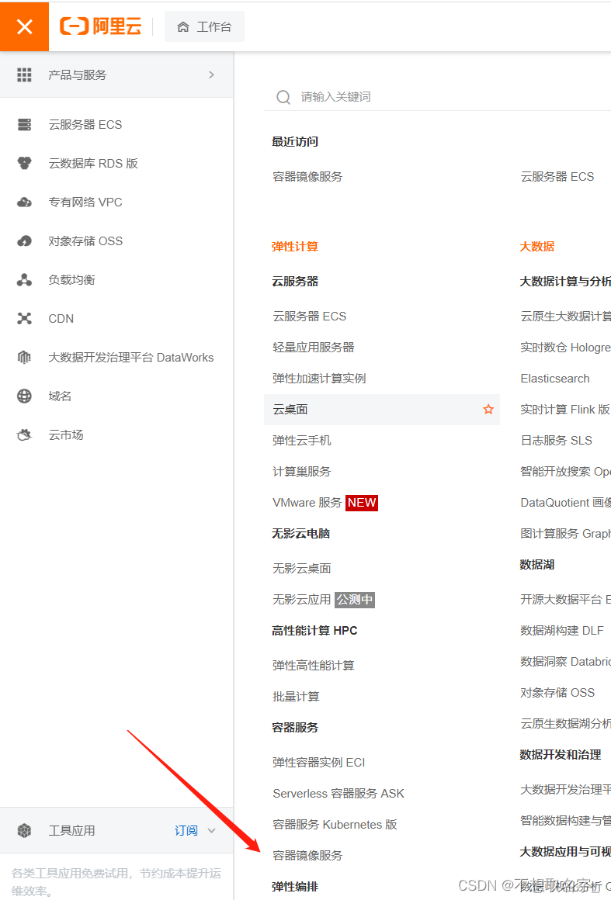
Task: Open 无影云桌面
Action: [x=302, y=568]
